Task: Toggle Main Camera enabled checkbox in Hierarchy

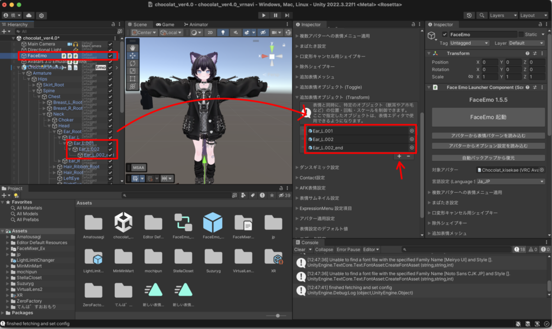Action: (x=111, y=44)
